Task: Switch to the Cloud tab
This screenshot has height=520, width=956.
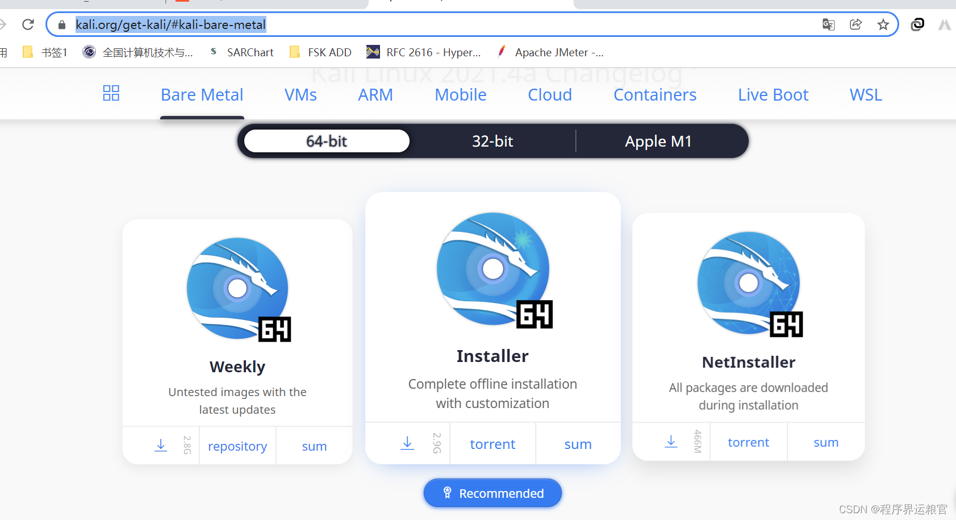Action: click(550, 94)
